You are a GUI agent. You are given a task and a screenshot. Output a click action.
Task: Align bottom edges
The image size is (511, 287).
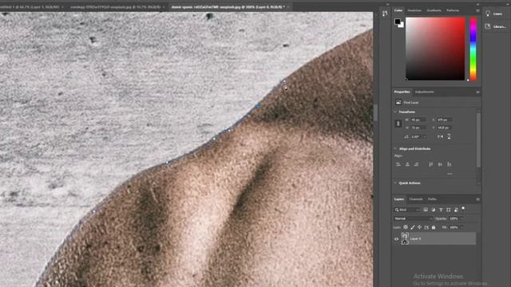click(449, 164)
